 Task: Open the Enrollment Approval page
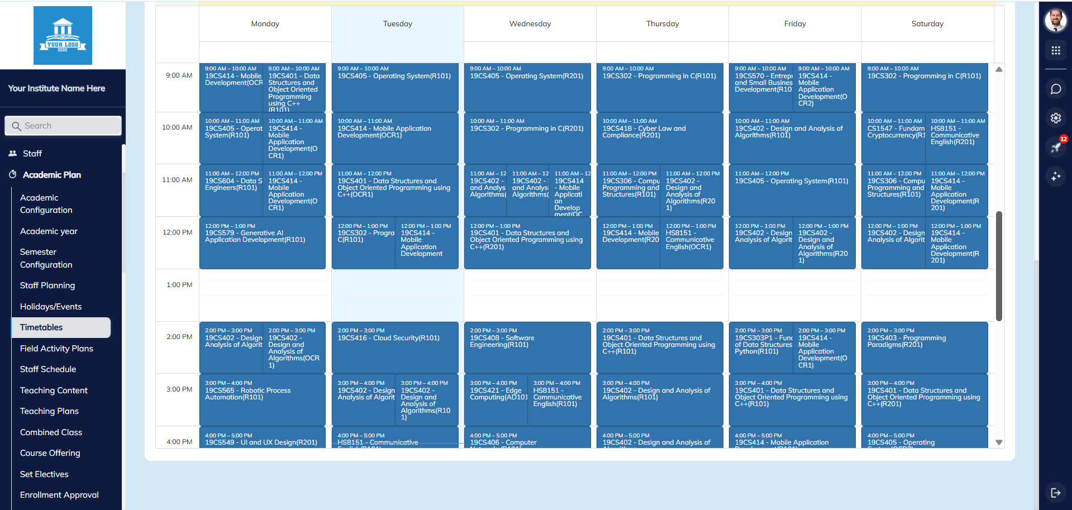click(59, 495)
